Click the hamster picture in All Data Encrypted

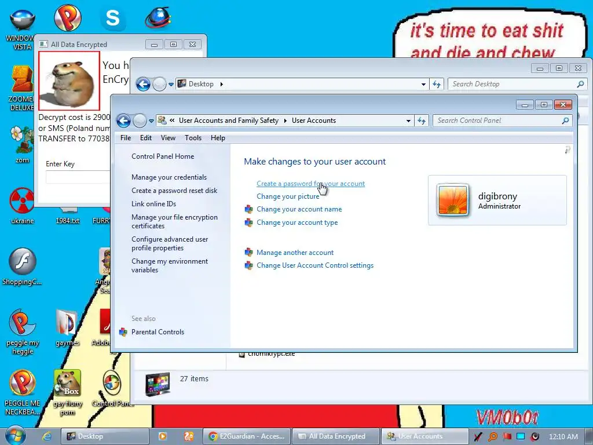[69, 81]
